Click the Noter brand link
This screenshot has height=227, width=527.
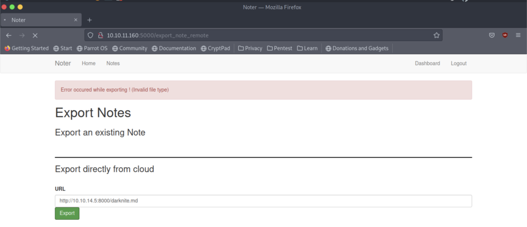(x=63, y=63)
